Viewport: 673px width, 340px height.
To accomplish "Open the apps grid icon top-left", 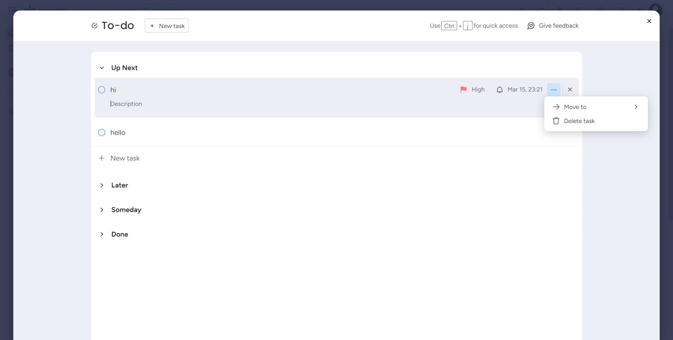I will [12, 10].
